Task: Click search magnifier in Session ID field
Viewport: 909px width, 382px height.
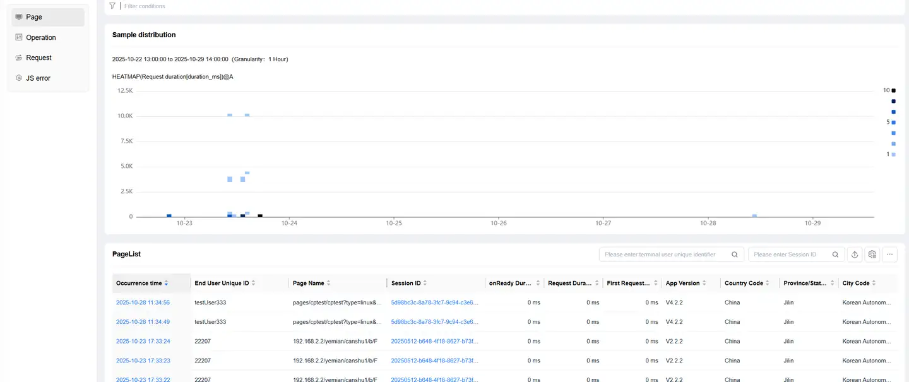Action: pos(835,254)
